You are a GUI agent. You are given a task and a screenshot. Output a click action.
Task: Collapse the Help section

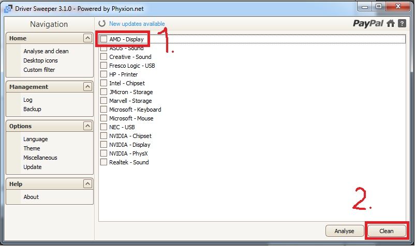click(87, 184)
